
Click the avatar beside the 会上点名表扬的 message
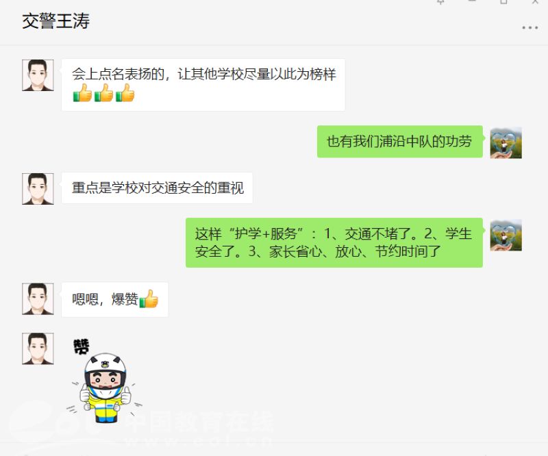(38, 75)
